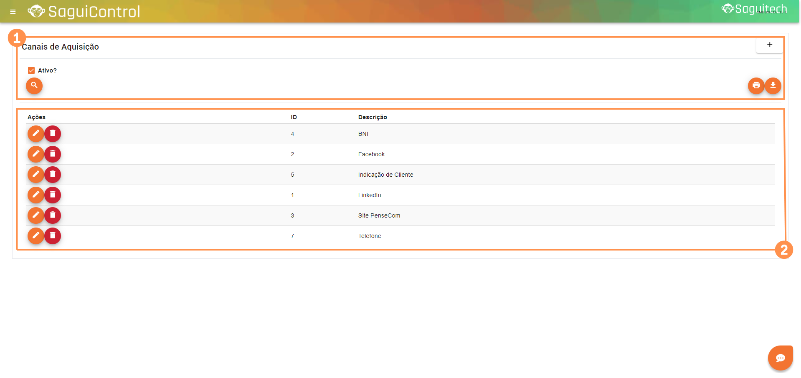Toggle the Ativo? checkbox
This screenshot has width=801, height=378.
pyautogui.click(x=31, y=70)
